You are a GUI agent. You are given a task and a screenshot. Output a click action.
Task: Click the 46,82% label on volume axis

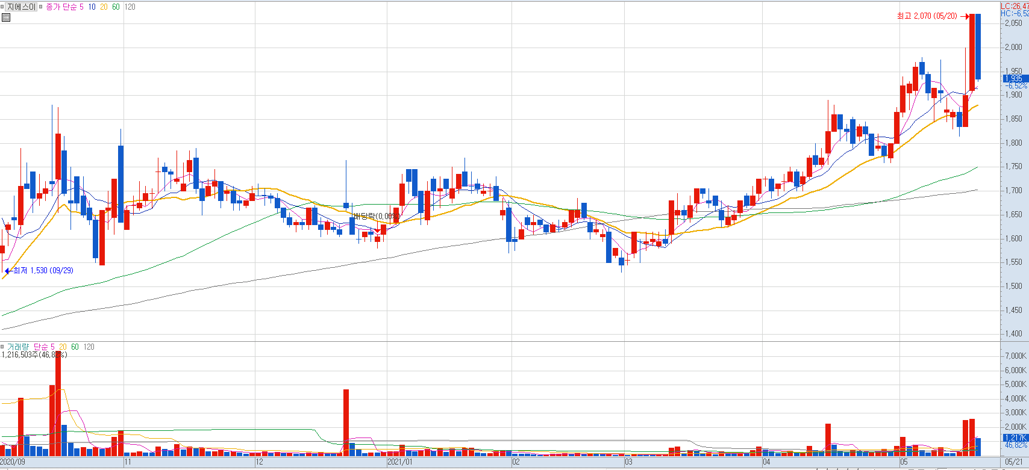coord(1016,445)
